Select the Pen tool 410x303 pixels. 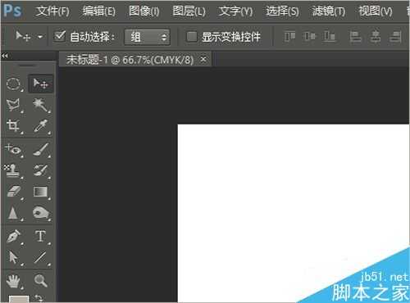click(x=13, y=237)
